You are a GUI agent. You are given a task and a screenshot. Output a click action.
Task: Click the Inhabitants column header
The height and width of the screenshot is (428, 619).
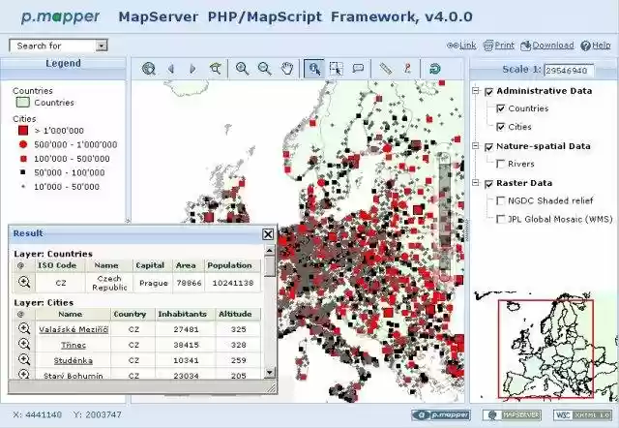click(x=183, y=314)
